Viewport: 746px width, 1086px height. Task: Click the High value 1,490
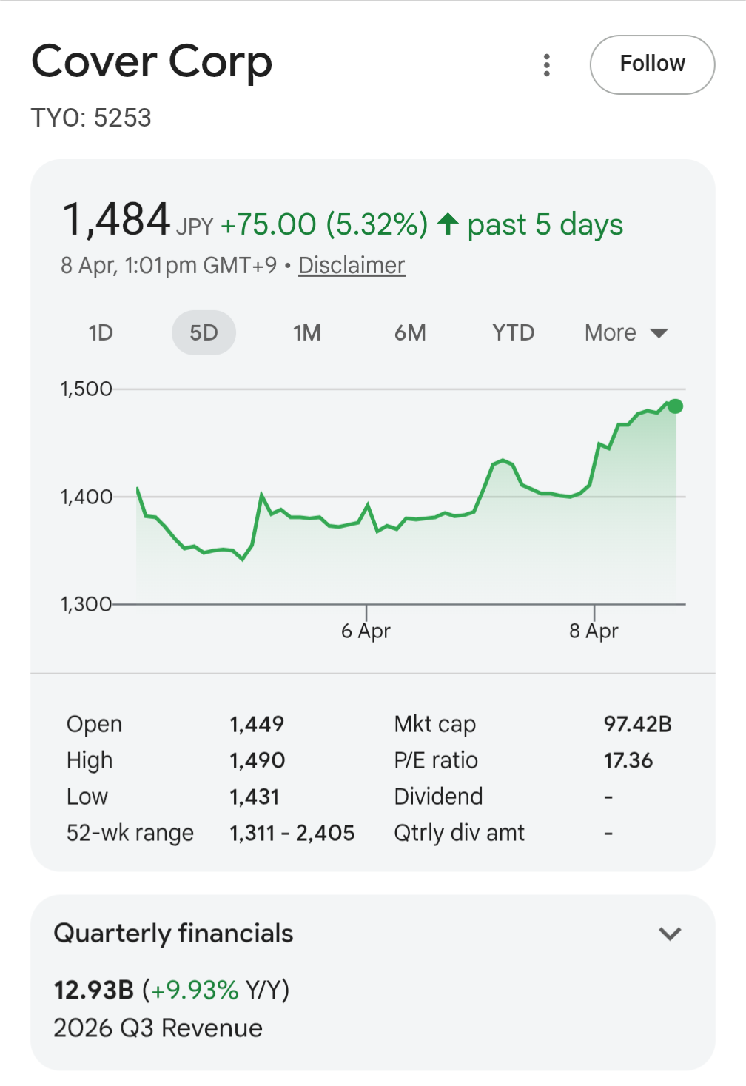[257, 760]
